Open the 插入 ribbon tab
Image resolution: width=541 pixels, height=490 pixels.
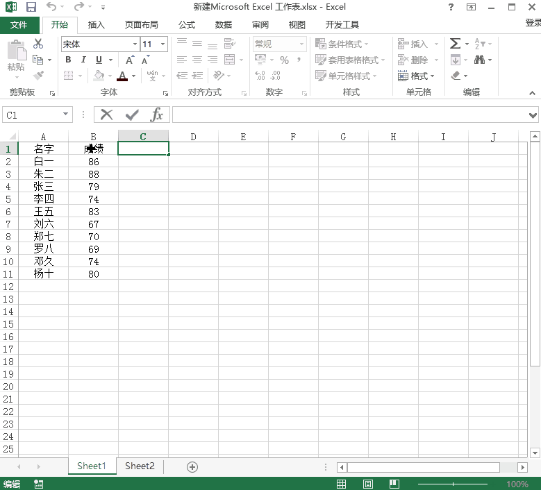(97, 25)
